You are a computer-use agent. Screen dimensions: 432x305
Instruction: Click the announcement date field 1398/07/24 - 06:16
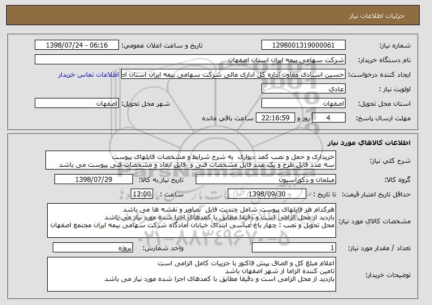click(77, 45)
